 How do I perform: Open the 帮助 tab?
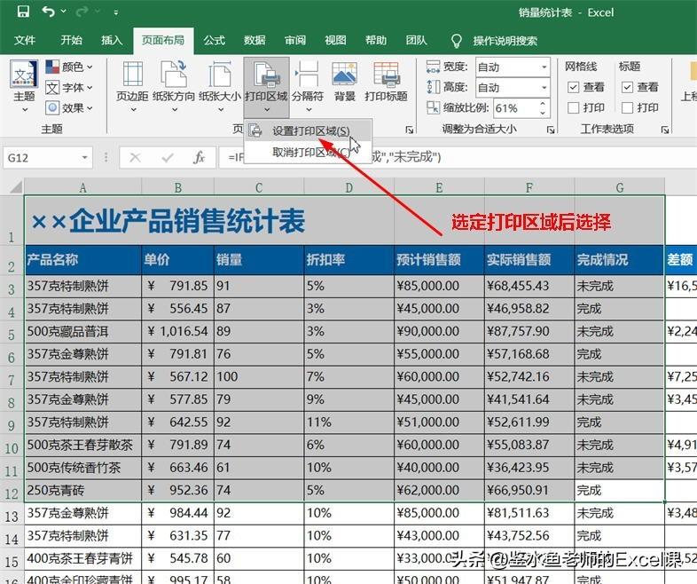[376, 41]
